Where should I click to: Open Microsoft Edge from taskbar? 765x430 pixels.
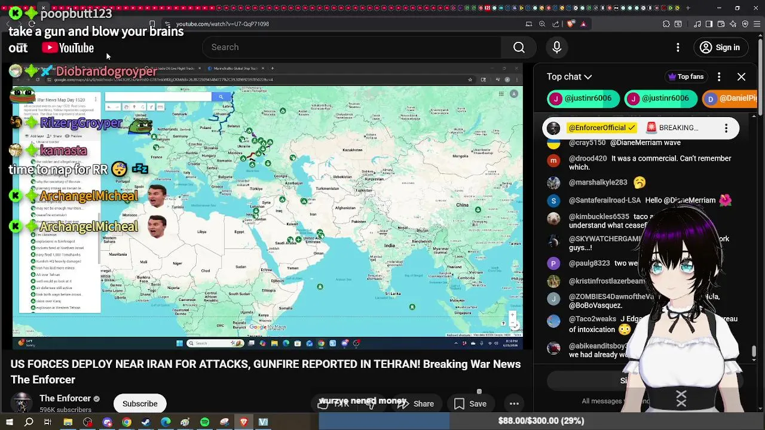pyautogui.click(x=166, y=422)
